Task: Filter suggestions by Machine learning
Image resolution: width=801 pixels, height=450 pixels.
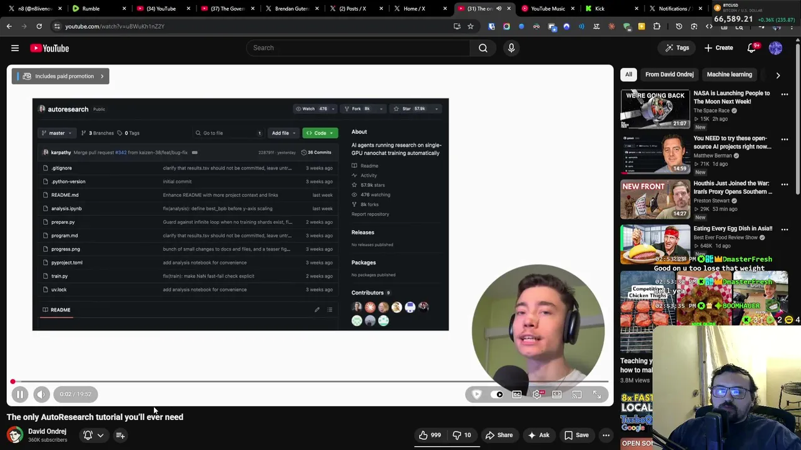Action: tap(729, 74)
